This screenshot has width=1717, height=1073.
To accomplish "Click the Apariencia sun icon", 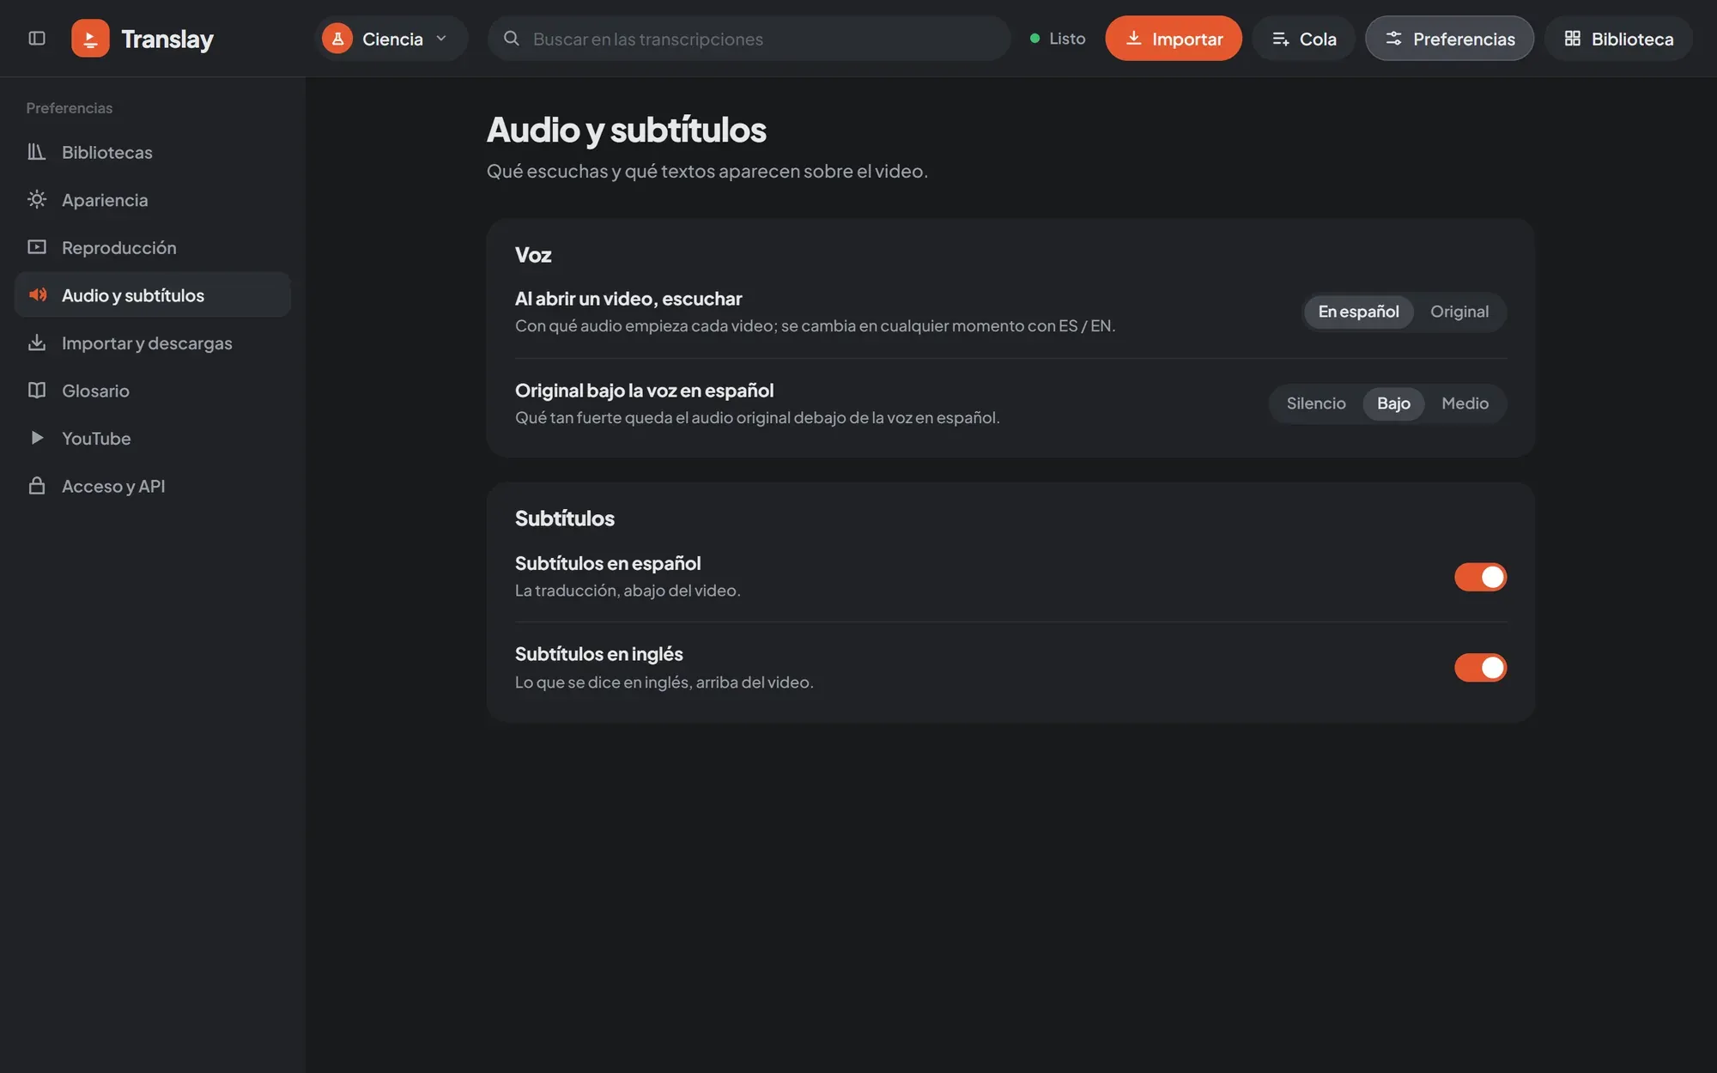I will (x=37, y=200).
